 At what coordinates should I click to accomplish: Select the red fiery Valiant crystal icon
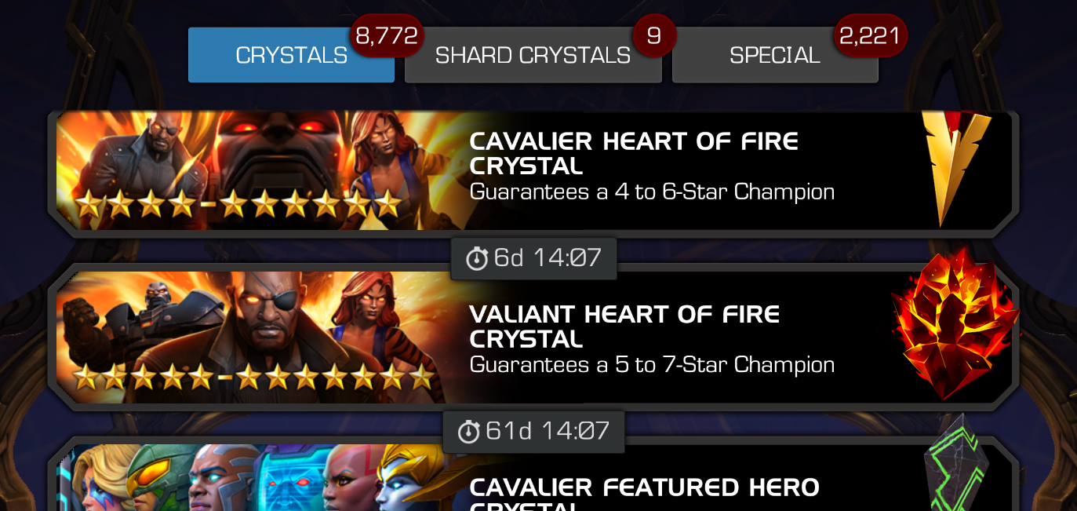(955, 324)
